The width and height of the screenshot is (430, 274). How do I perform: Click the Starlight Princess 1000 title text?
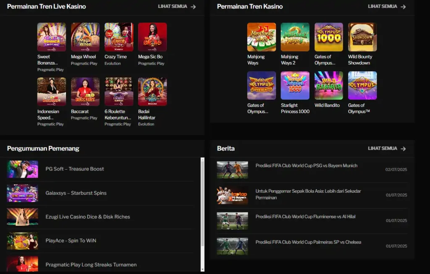(x=295, y=109)
